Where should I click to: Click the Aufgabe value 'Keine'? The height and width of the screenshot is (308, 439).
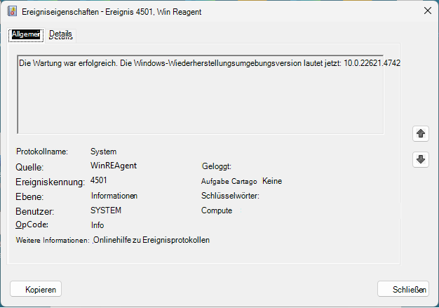(x=272, y=181)
